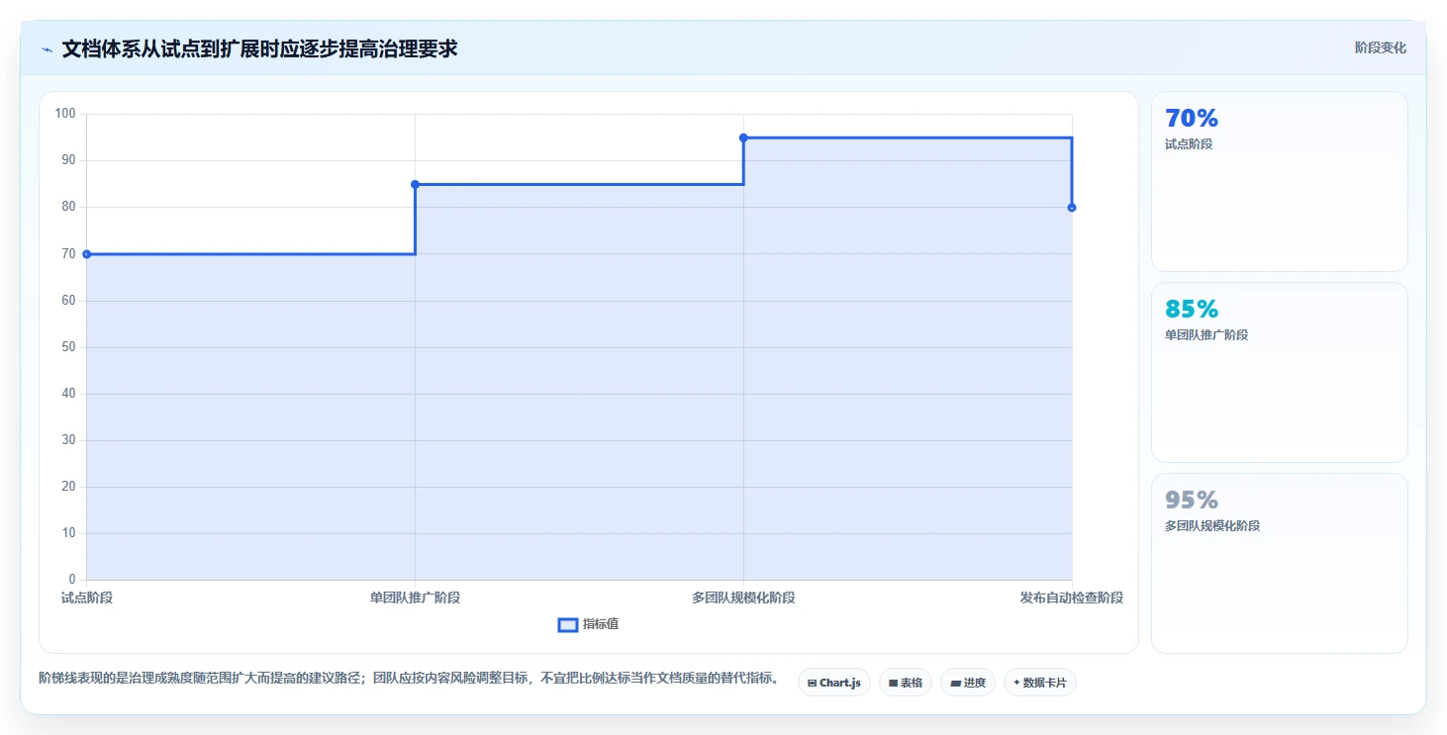Click the data point at 发布自动检查阶段 (80)
Image resolution: width=1447 pixels, height=735 pixels.
pos(1072,208)
